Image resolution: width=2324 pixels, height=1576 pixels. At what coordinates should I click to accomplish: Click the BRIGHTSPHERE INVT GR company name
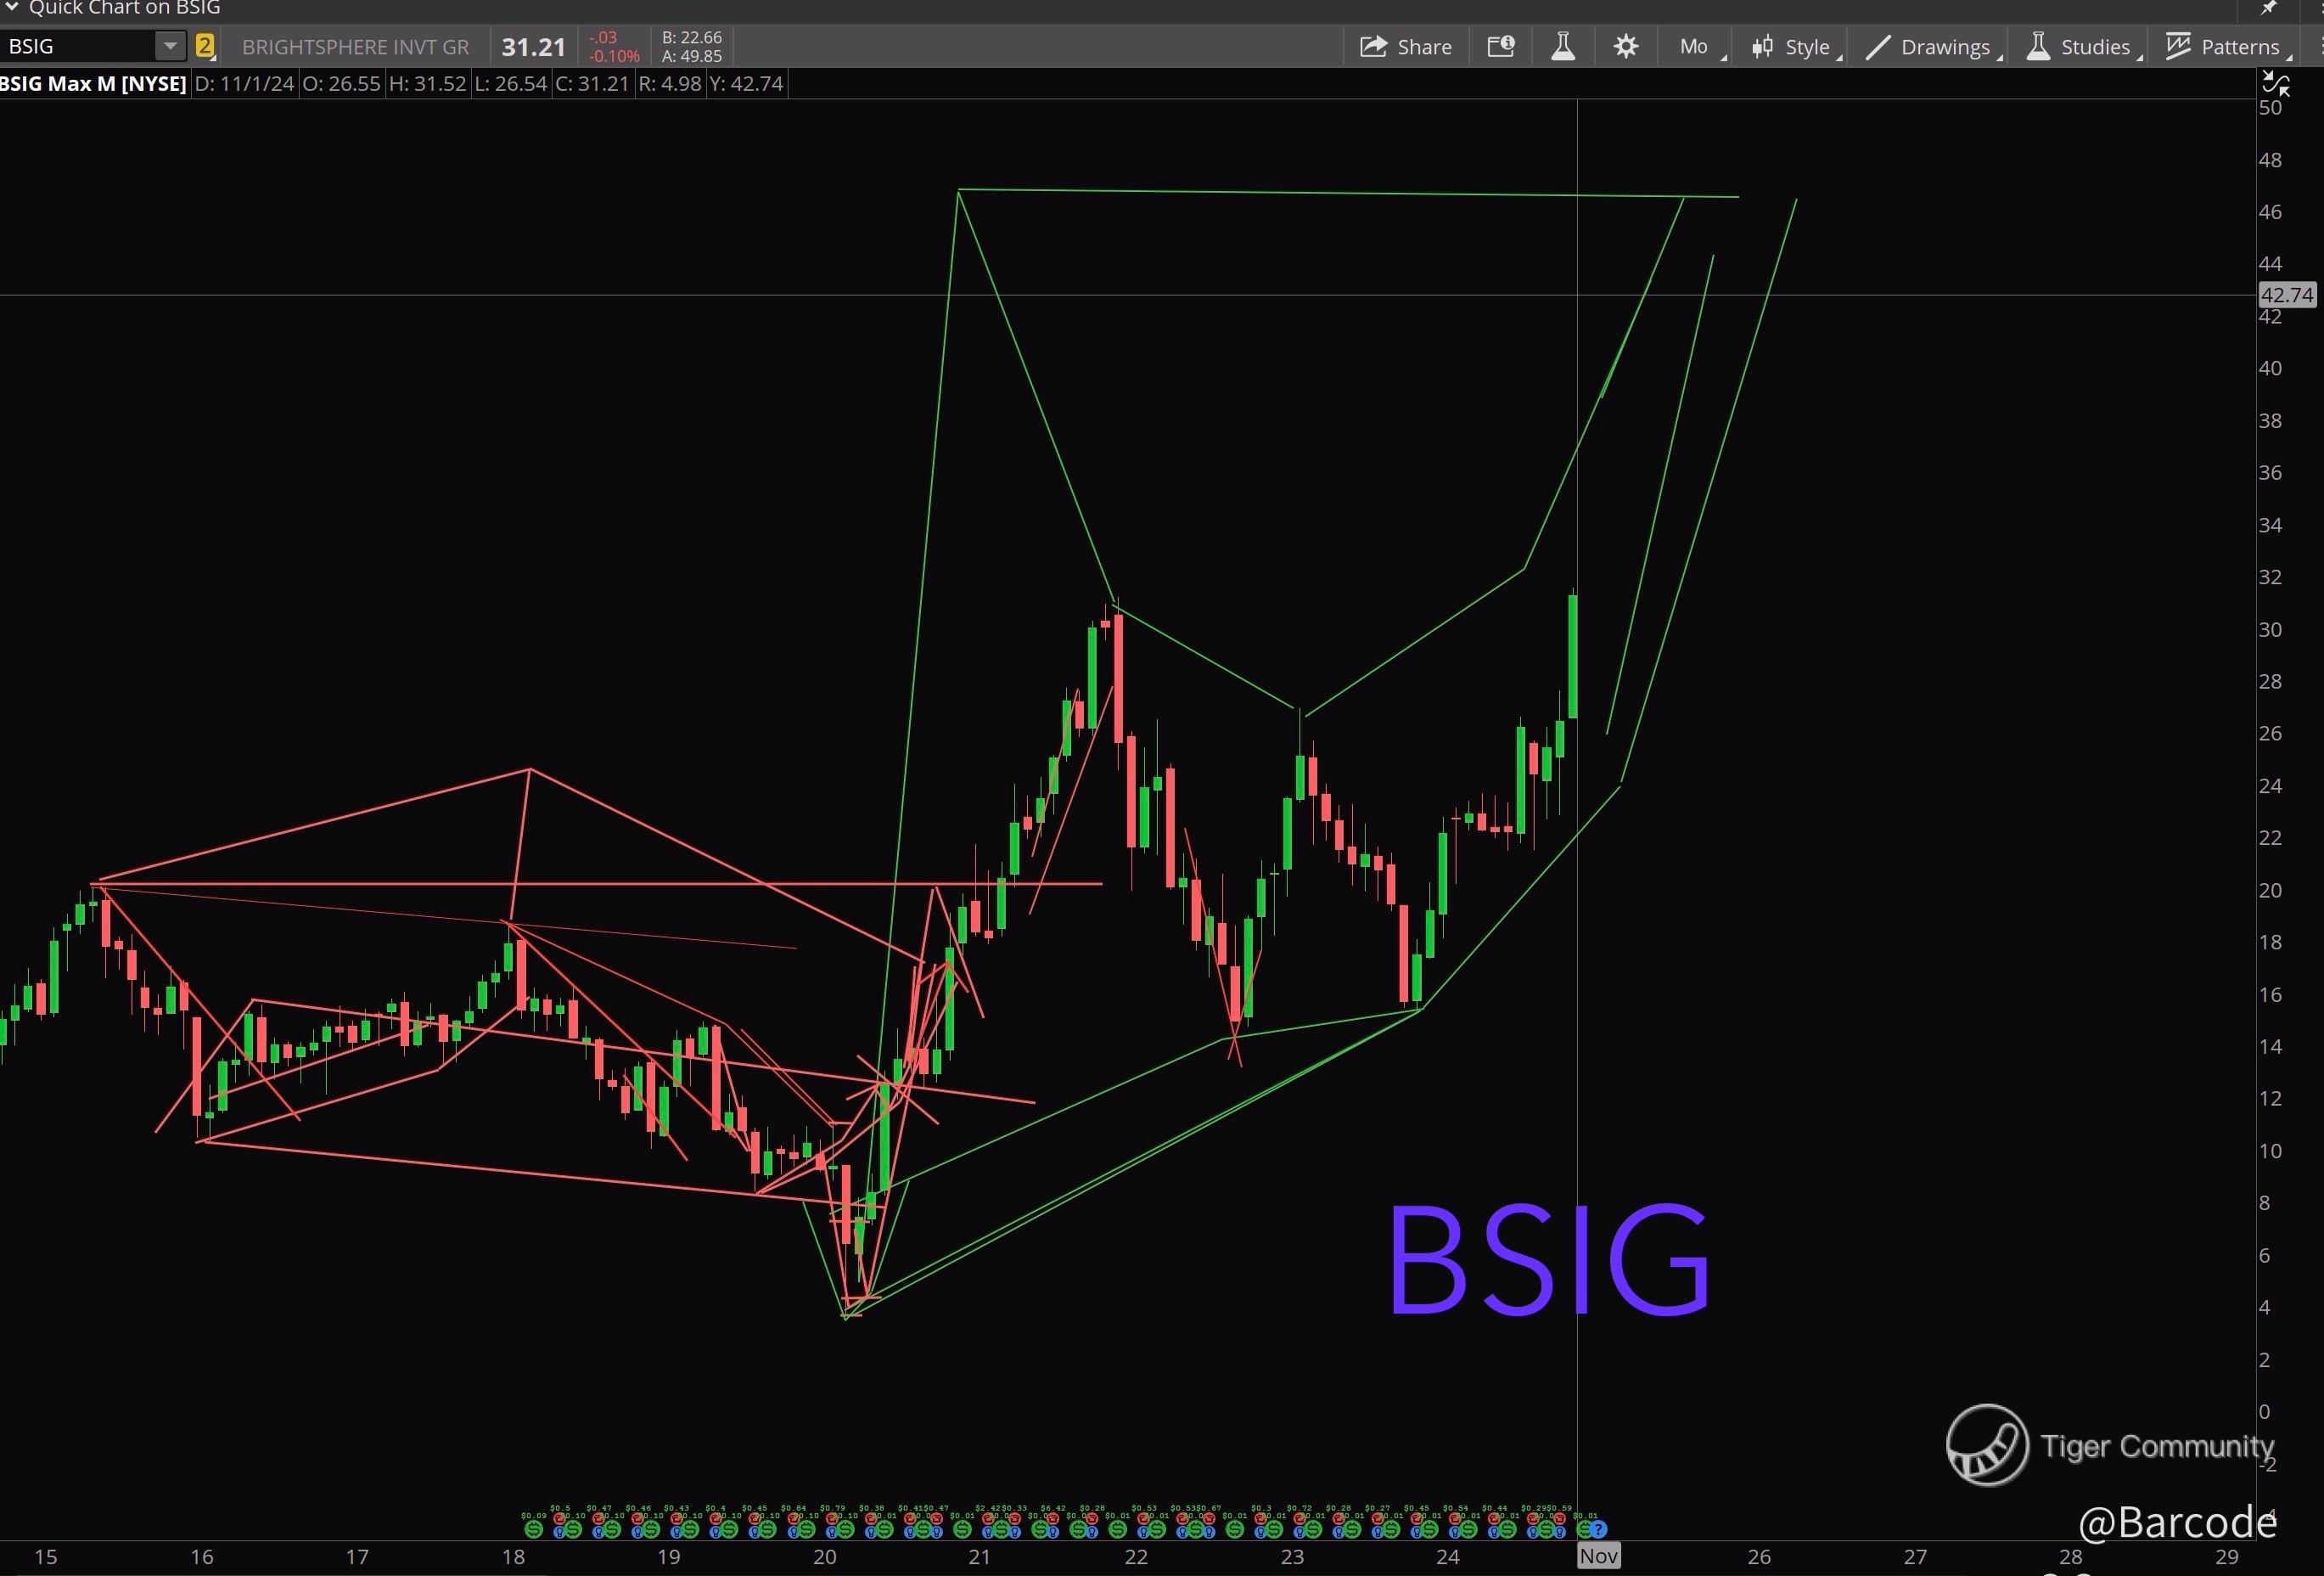click(x=355, y=47)
